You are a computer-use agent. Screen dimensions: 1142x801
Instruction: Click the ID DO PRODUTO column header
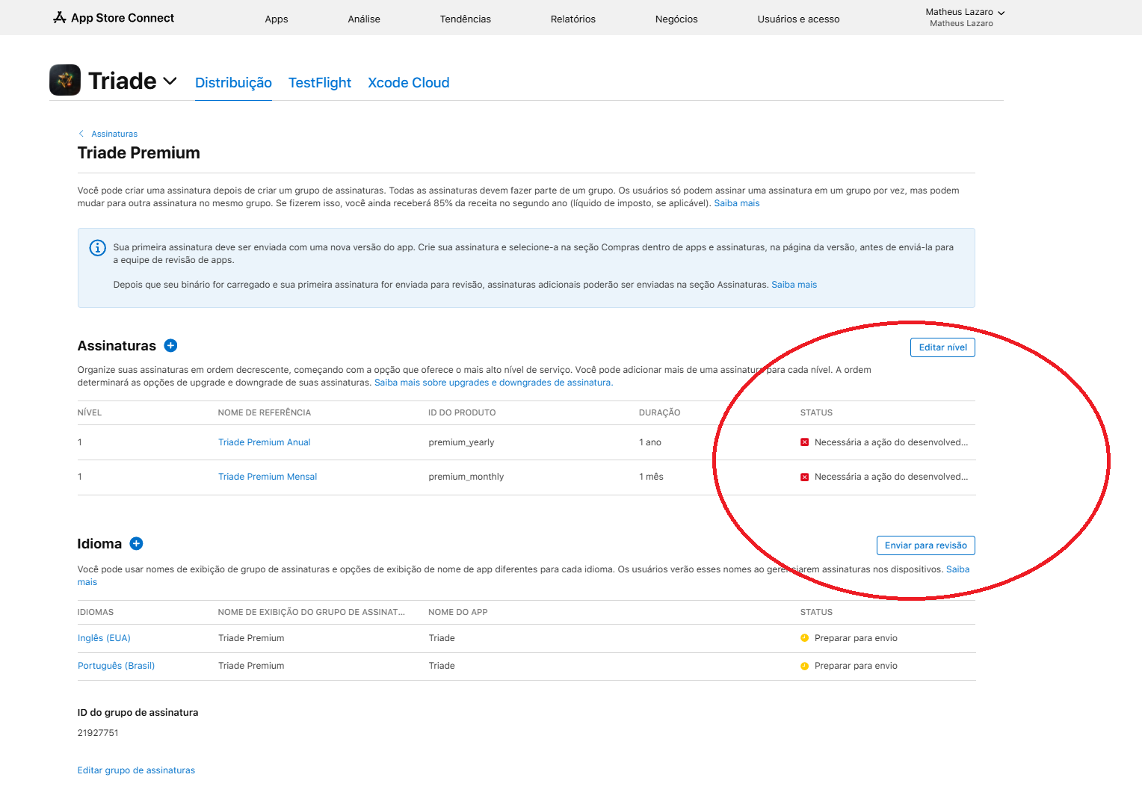[462, 412]
